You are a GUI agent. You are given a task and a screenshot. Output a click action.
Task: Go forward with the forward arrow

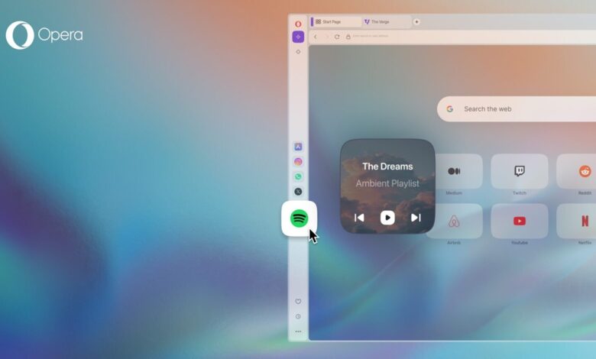[x=326, y=37]
